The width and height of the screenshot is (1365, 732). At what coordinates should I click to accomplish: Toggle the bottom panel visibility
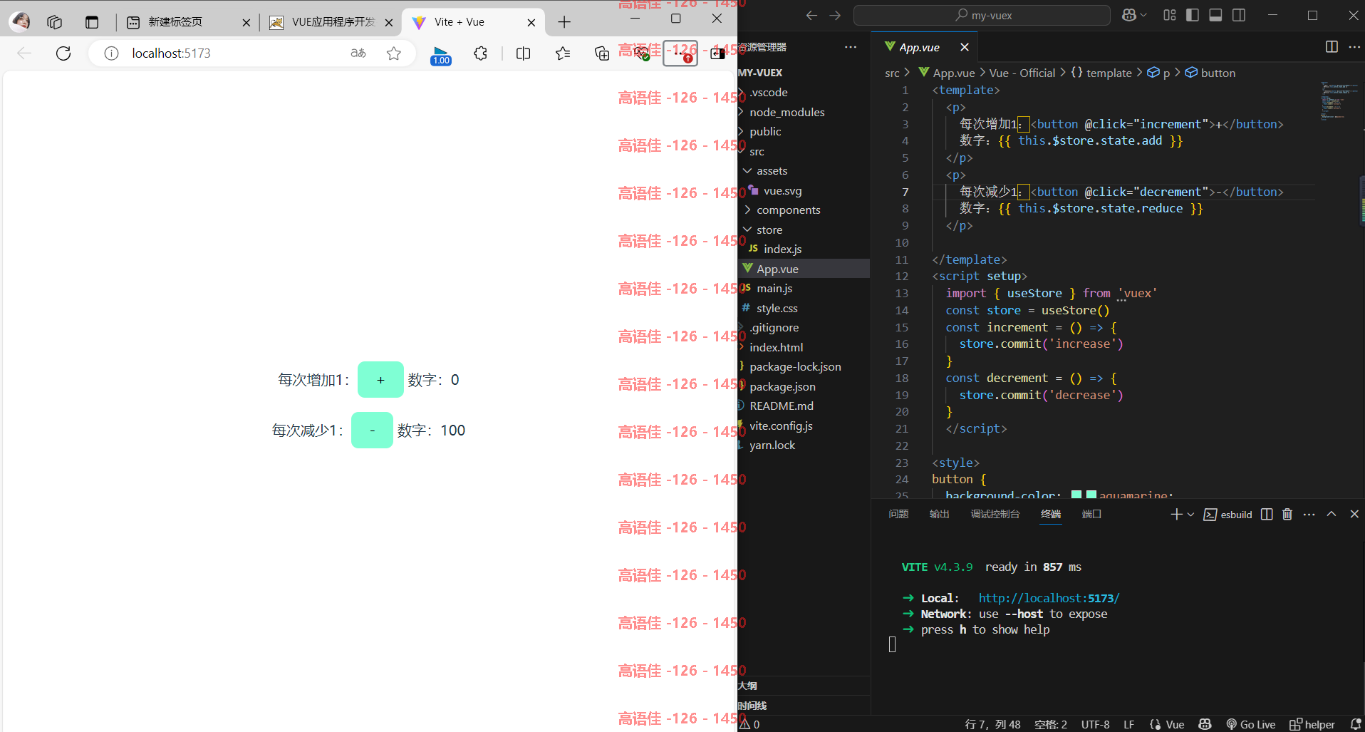pos(1216,15)
